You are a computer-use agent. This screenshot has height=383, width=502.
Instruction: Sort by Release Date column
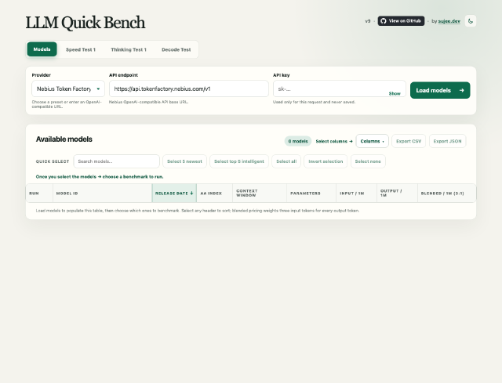[x=174, y=193]
